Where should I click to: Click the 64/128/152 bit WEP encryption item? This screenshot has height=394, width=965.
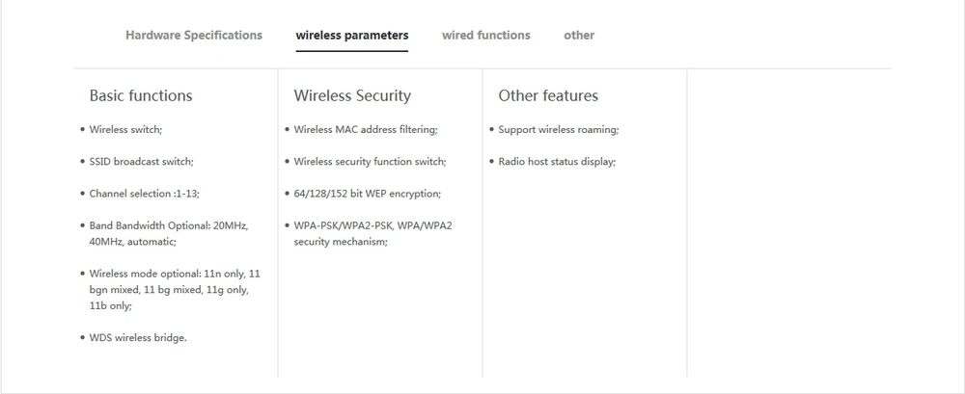[x=368, y=194]
